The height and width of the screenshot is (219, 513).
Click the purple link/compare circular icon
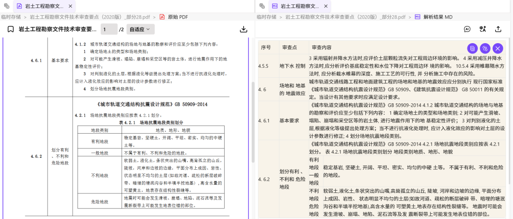coord(484,48)
